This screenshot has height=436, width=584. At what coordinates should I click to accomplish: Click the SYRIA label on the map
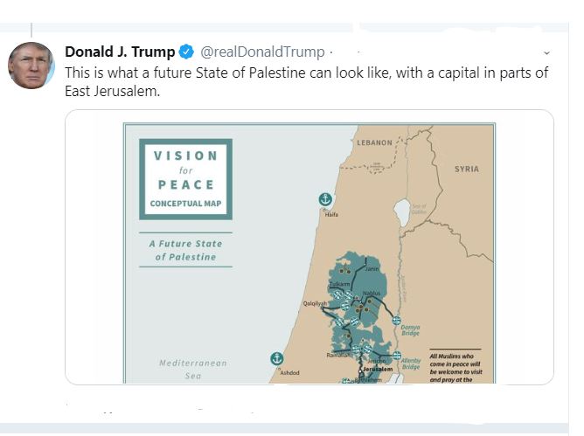coord(466,169)
